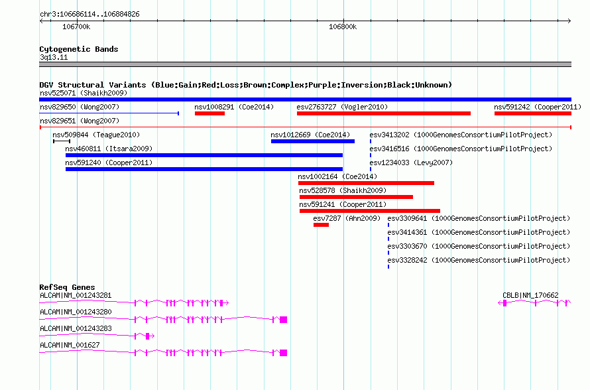
Task: Click the Cytogenetic Bands track title
Action: [79, 49]
